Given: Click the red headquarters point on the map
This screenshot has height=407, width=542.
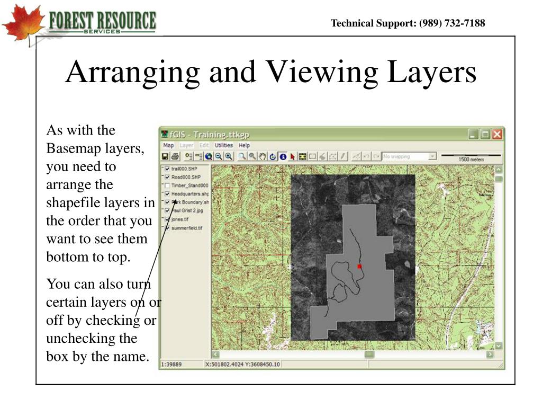Looking at the screenshot, I should tap(359, 266).
